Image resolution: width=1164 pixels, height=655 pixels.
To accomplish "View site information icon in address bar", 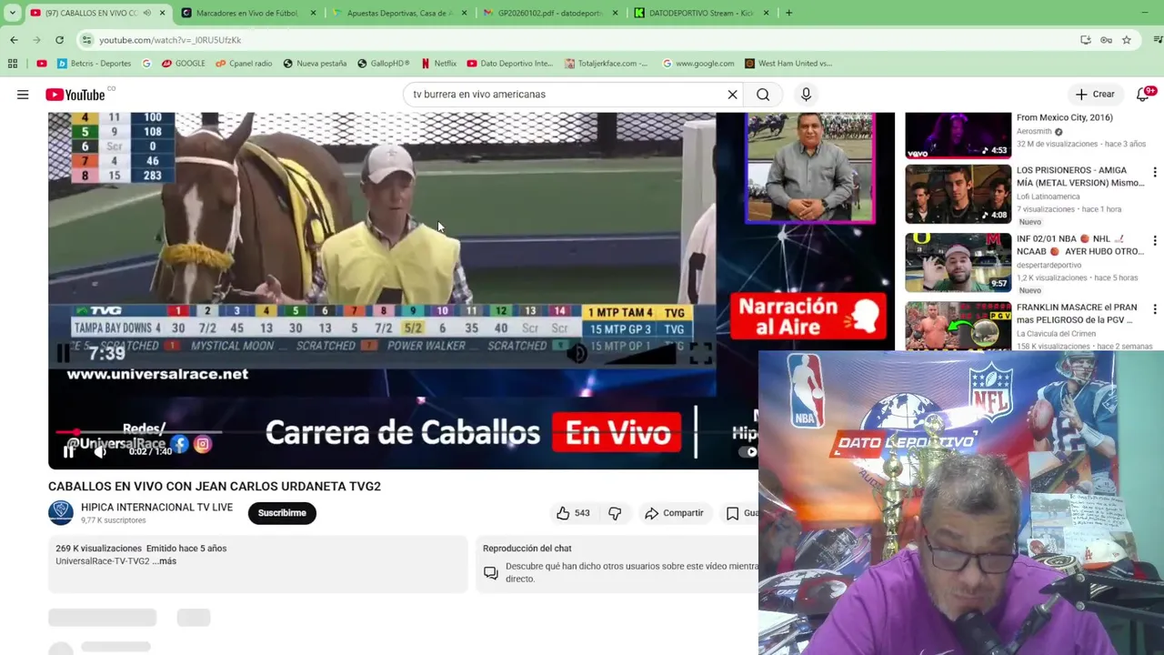I will [x=86, y=40].
